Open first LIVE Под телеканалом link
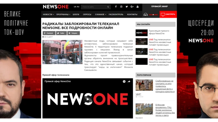Image resolution: width=218 pixels, height=122 pixels. click(x=160, y=42)
